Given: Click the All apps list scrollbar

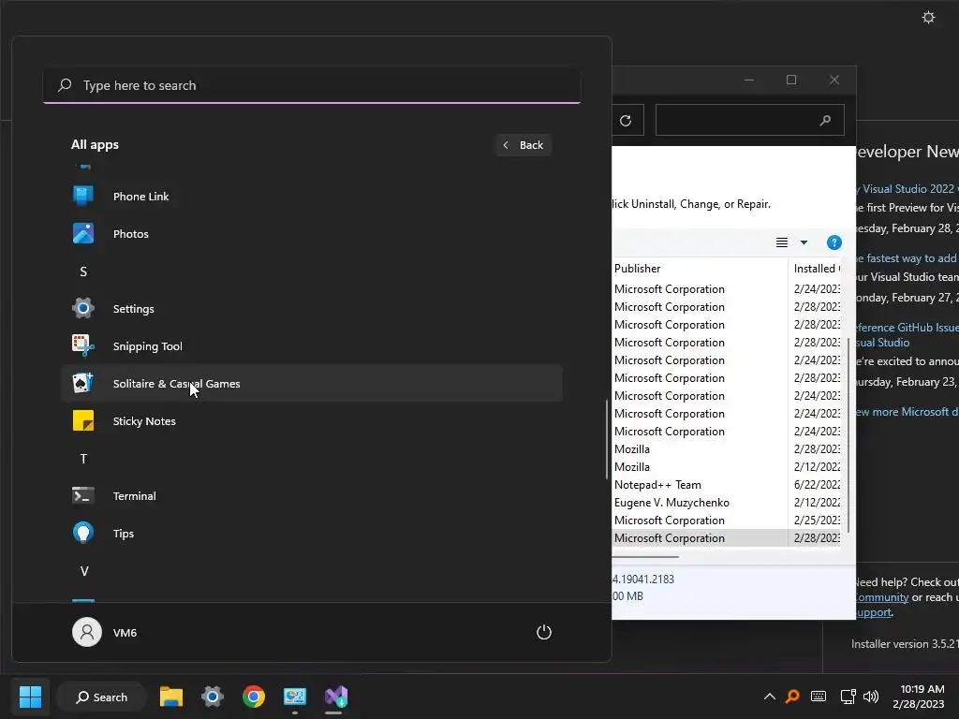Looking at the screenshot, I should tap(607, 439).
